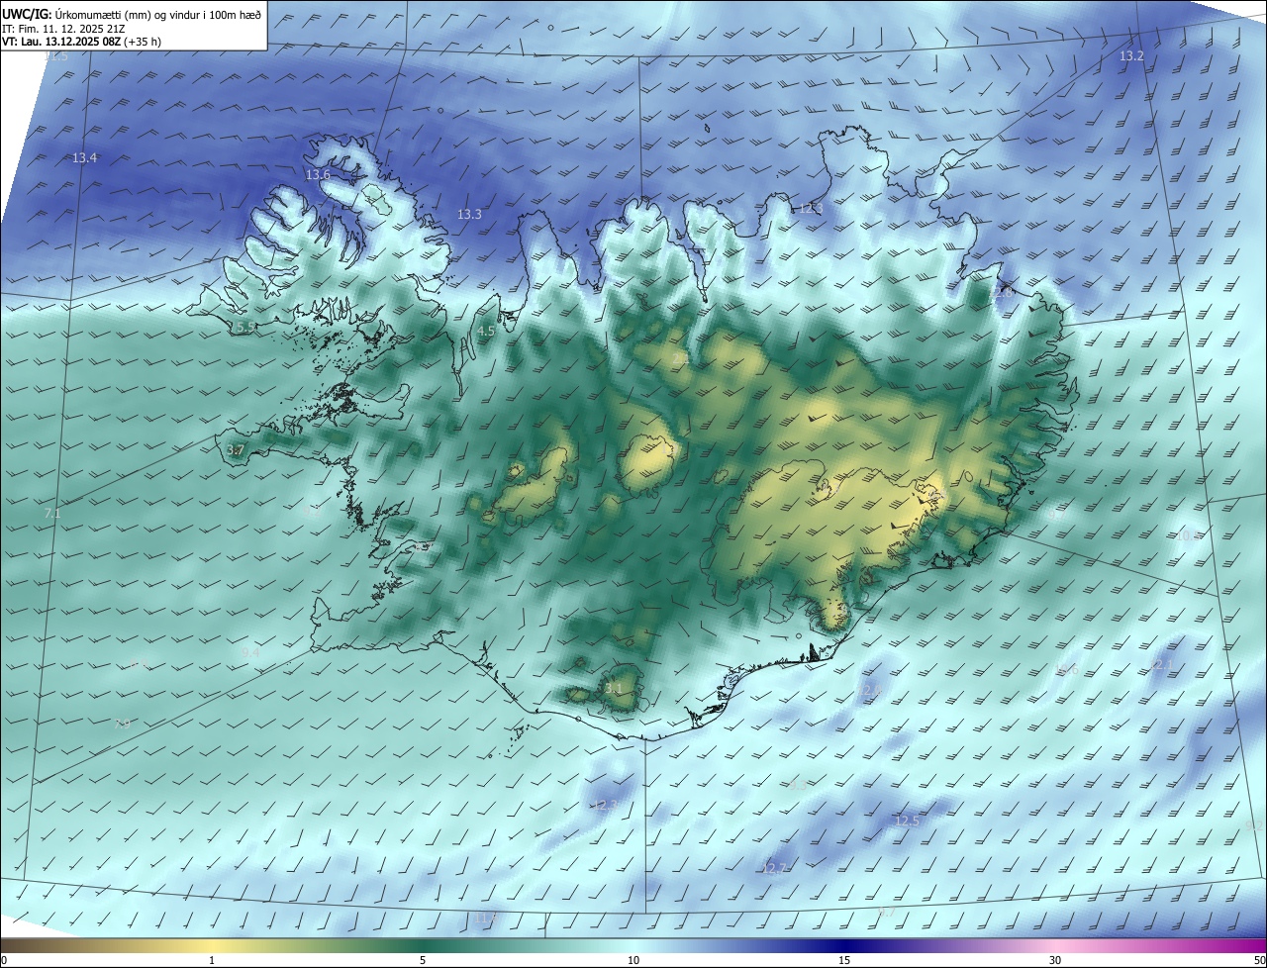Image resolution: width=1267 pixels, height=968 pixels.
Task: Click the 13.3 value label on the map
Action: coord(469,214)
